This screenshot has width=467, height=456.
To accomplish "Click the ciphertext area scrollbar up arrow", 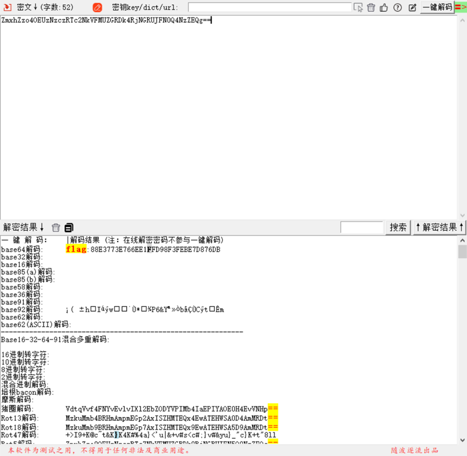I will click(462, 21).
